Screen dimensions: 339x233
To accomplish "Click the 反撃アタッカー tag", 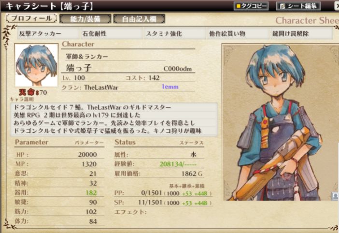I will click(x=48, y=33).
